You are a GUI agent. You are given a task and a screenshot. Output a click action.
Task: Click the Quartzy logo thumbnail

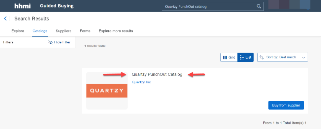pos(107,91)
